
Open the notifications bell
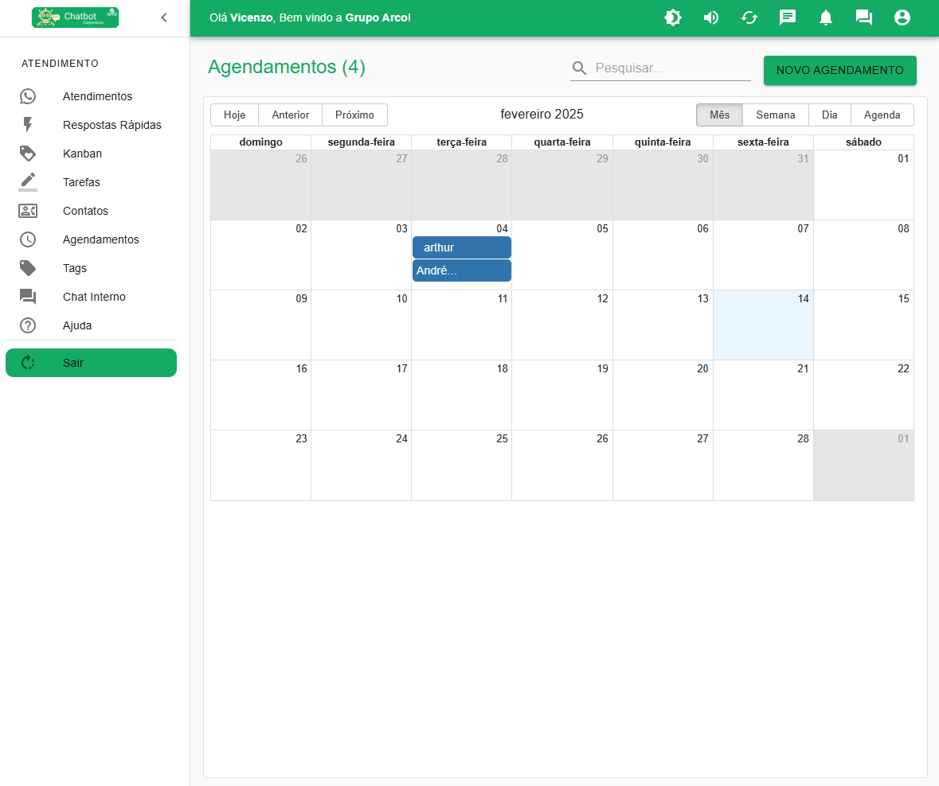point(826,18)
